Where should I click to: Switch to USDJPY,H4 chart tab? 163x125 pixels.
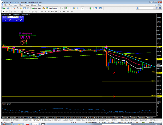coord(57,120)
